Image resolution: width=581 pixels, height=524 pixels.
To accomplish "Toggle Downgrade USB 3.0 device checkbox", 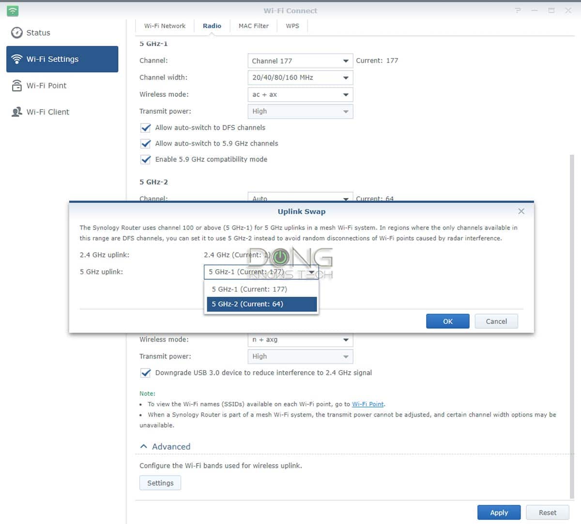I will point(145,373).
